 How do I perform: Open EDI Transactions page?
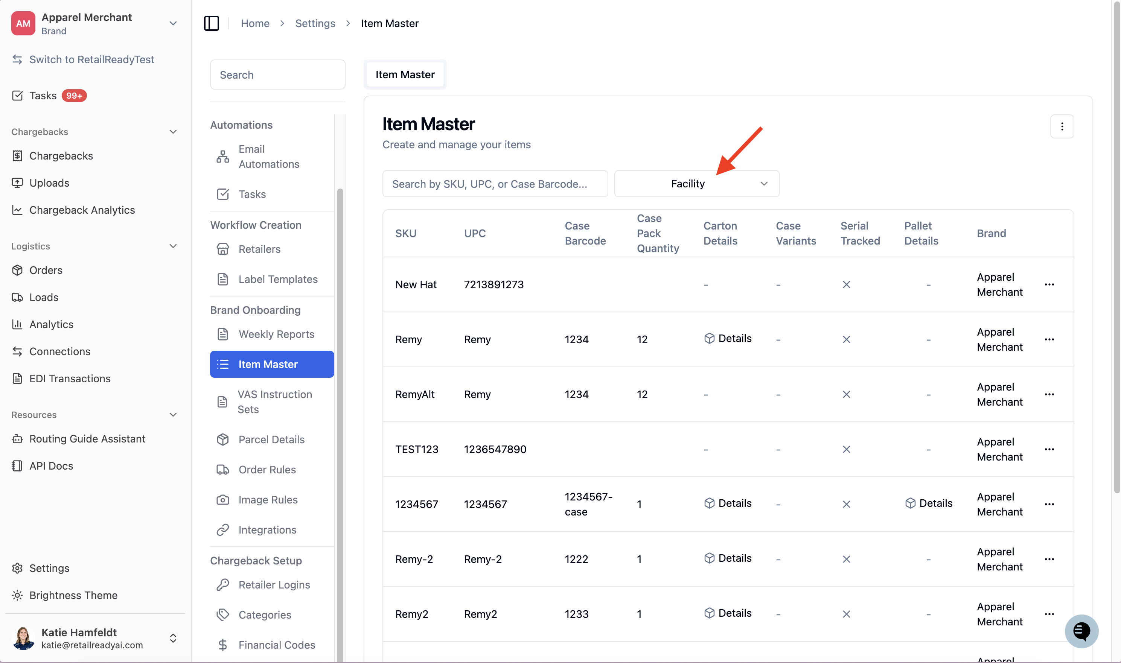61,379
